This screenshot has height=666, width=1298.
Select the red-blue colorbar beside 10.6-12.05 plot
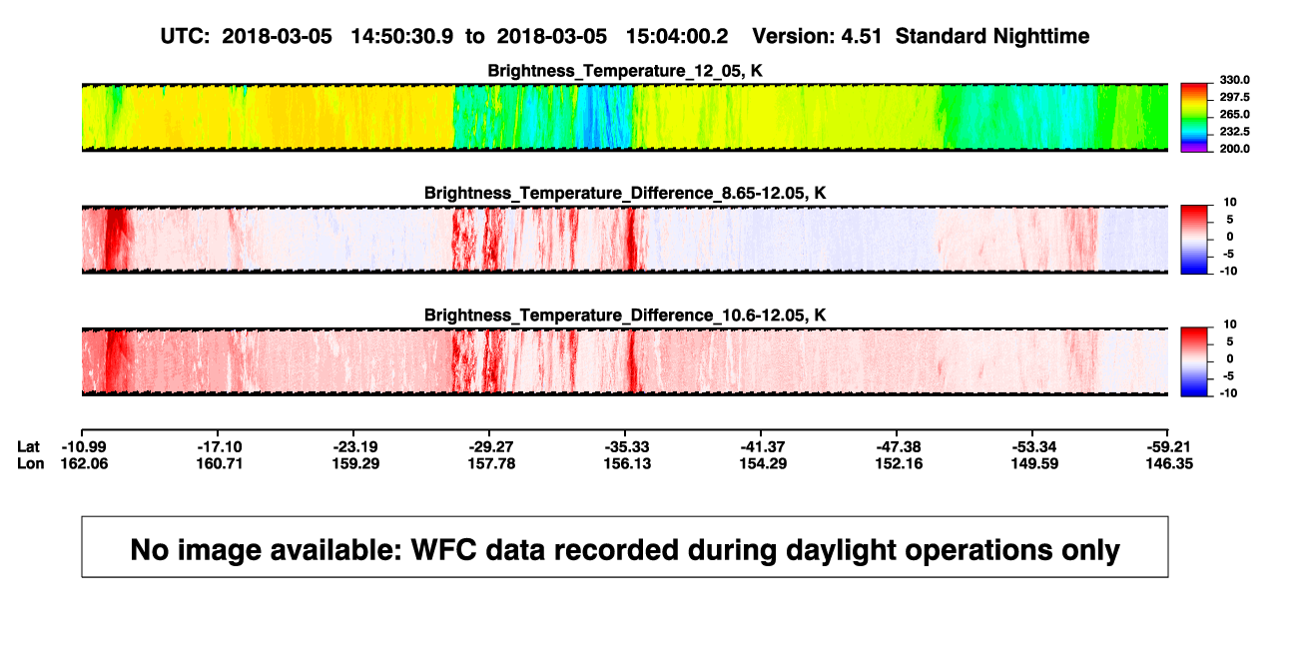coord(1195,361)
